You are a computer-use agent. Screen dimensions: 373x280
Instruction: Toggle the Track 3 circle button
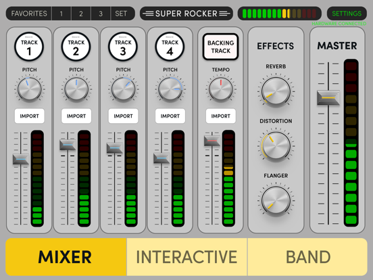coord(123,47)
